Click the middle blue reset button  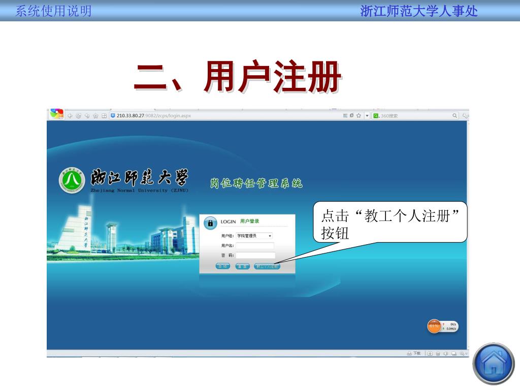click(x=242, y=266)
